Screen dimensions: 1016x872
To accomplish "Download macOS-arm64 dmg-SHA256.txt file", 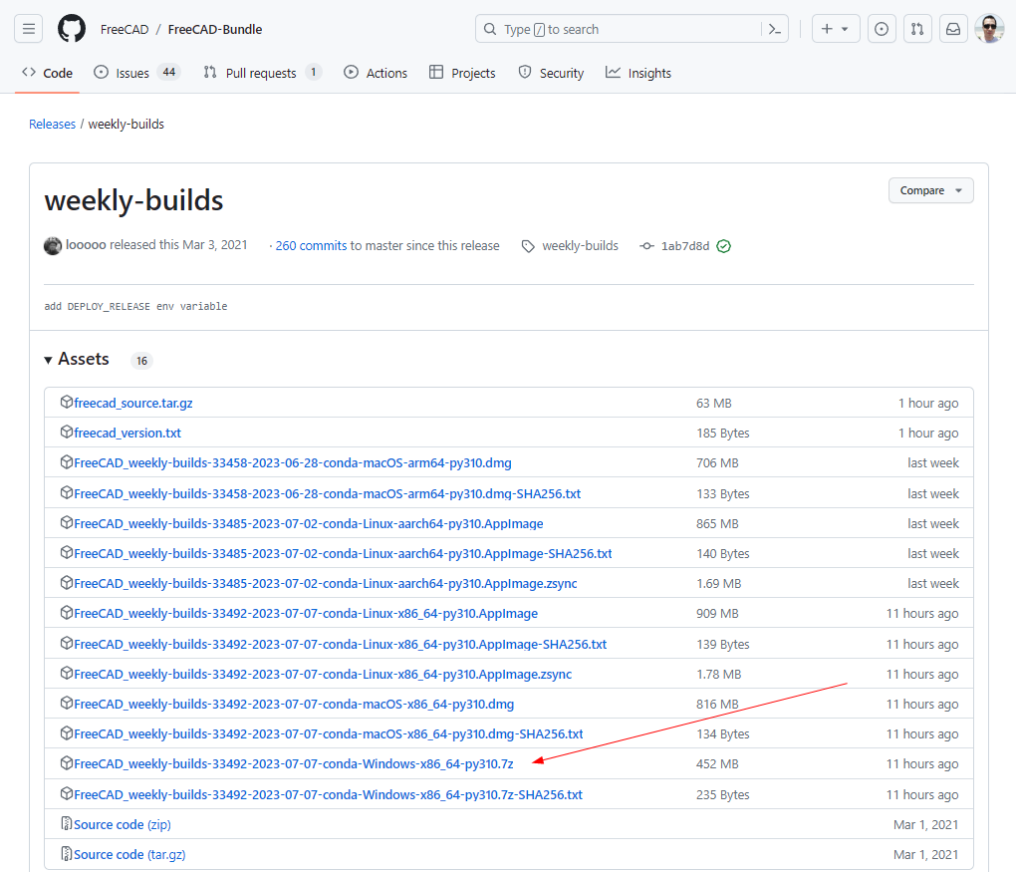I will click(327, 493).
